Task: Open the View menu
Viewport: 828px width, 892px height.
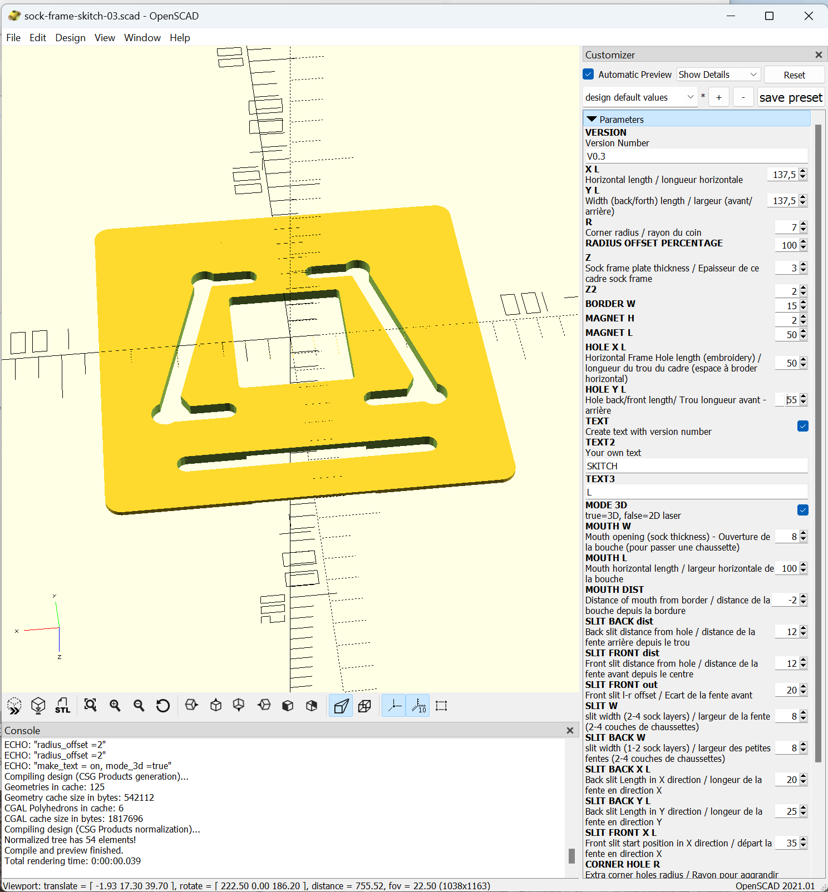Action: (x=105, y=37)
